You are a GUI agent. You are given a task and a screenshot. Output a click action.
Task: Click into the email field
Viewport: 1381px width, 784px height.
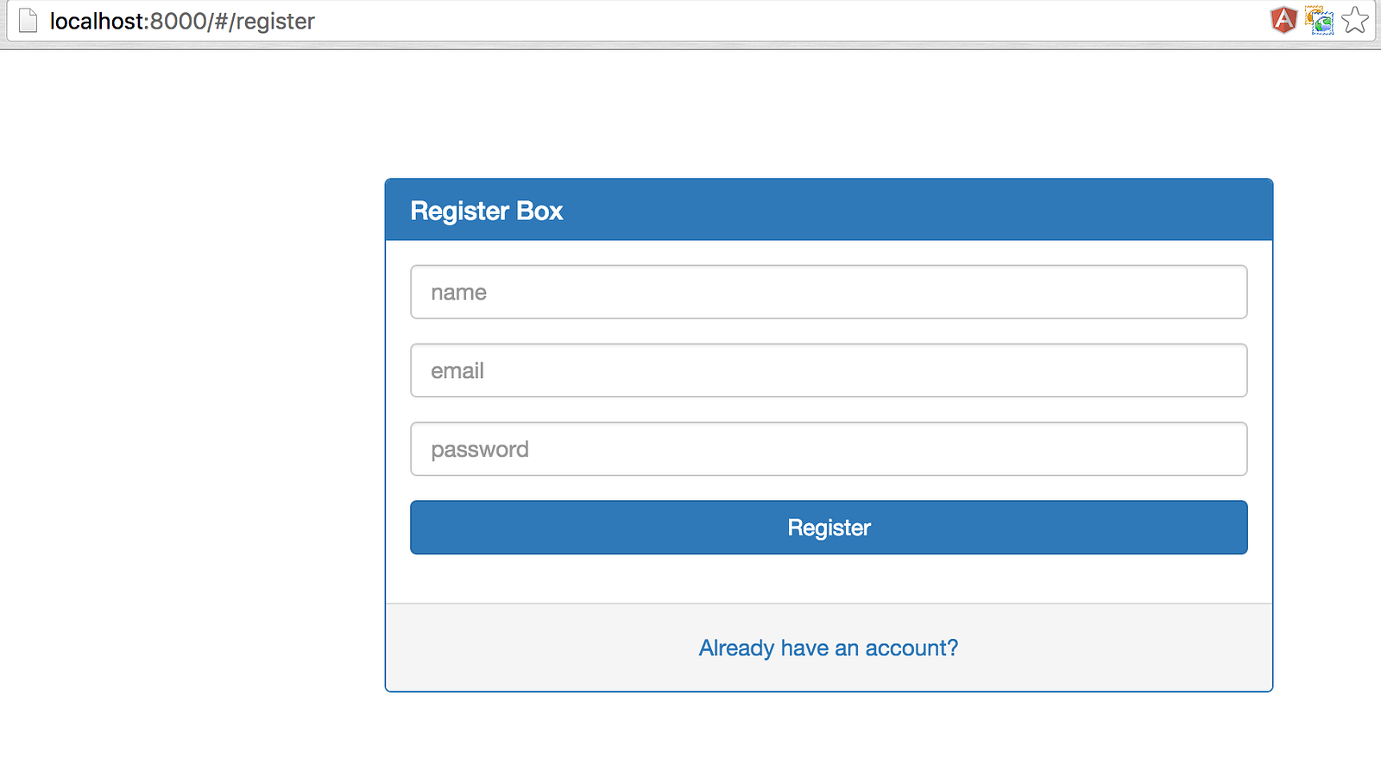(829, 370)
